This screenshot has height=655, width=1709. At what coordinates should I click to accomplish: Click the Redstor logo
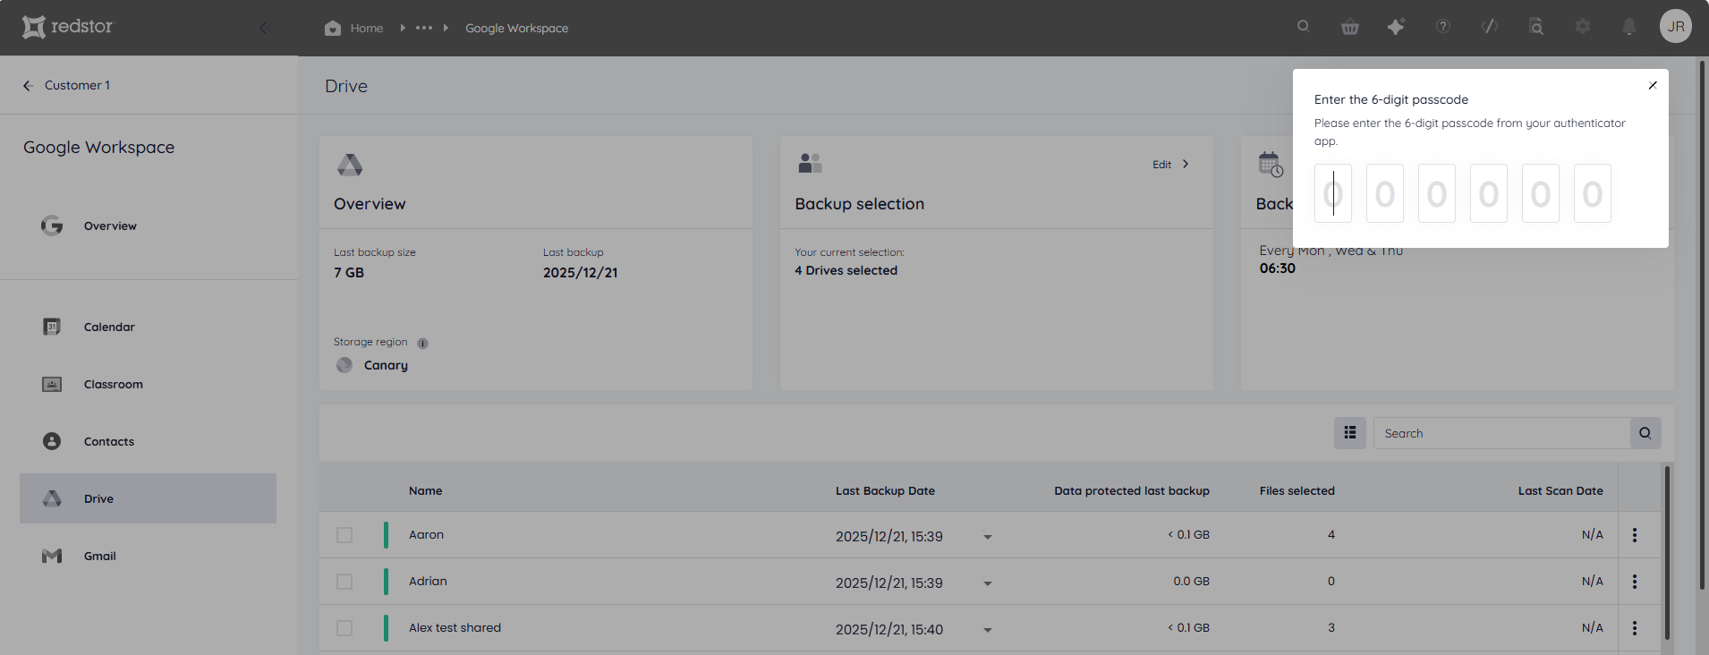click(x=68, y=27)
